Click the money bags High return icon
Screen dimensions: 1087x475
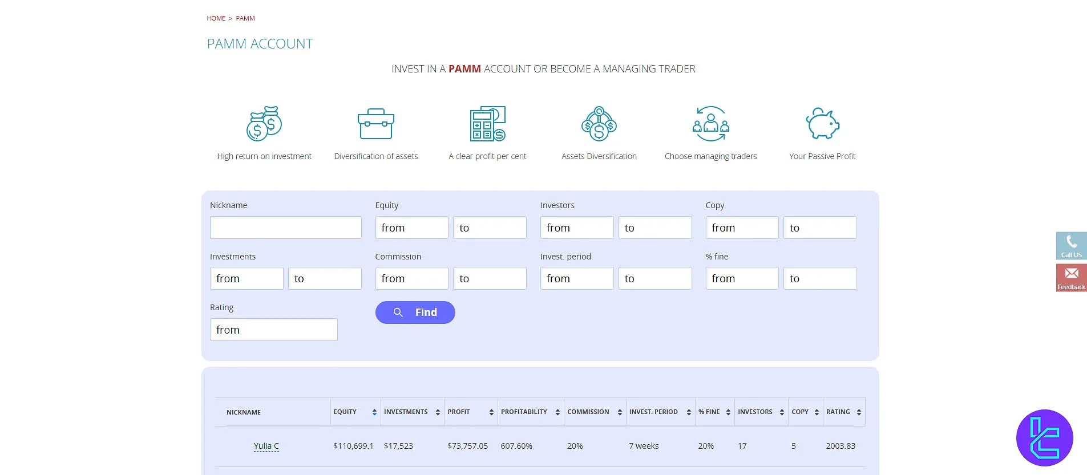coord(264,124)
